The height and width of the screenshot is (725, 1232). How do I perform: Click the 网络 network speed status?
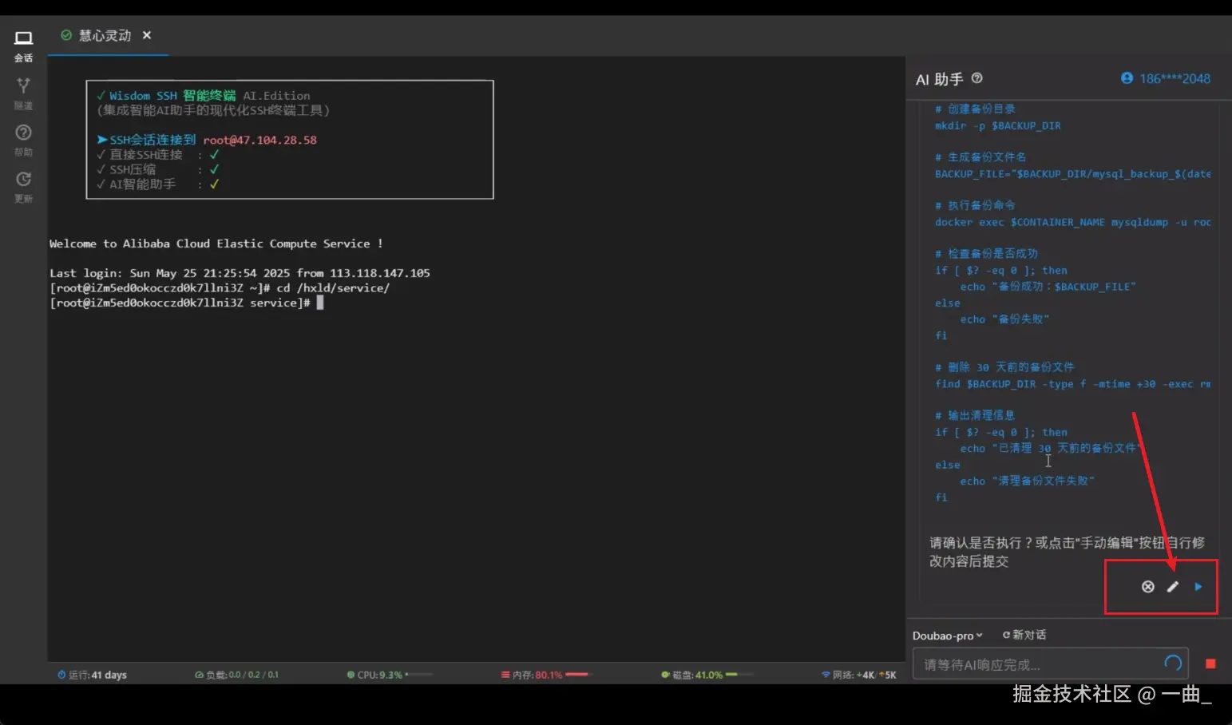(x=859, y=675)
